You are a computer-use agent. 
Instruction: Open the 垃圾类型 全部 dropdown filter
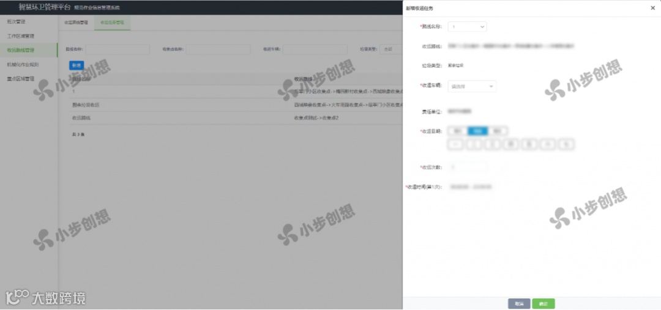click(391, 50)
